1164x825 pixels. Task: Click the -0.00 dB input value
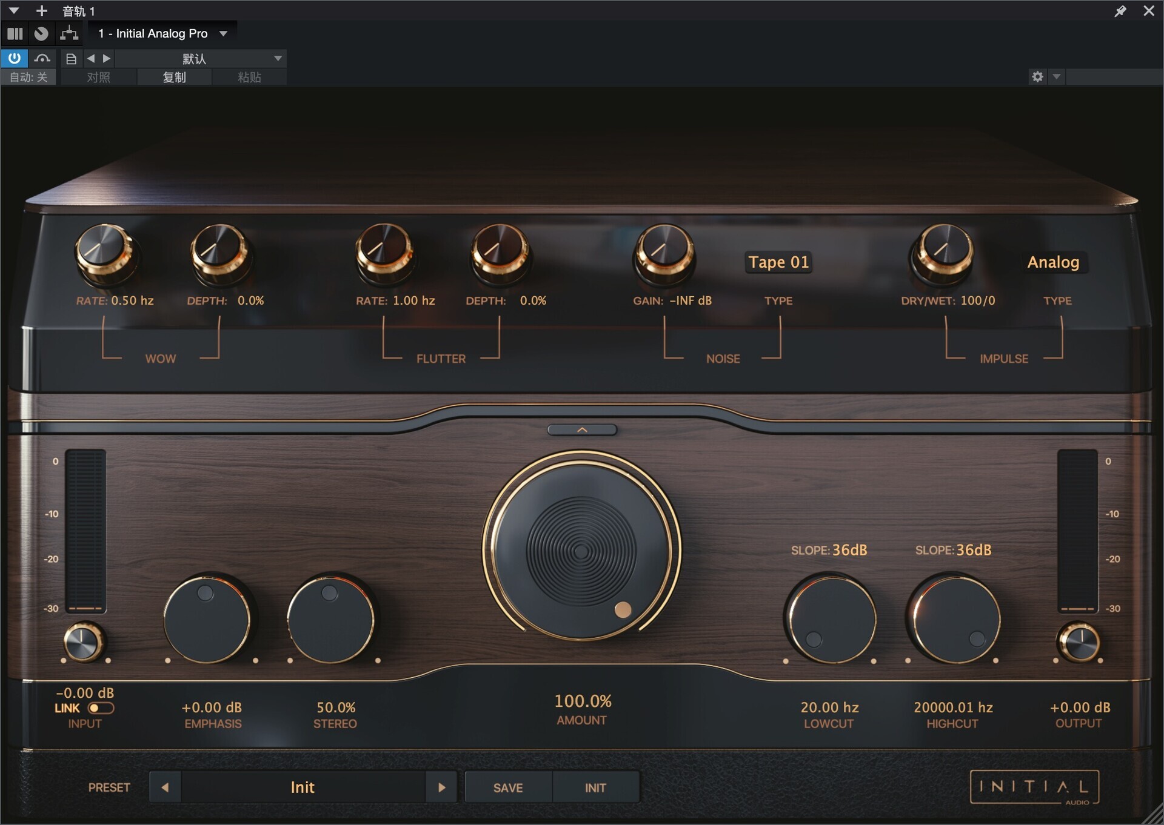click(x=85, y=693)
